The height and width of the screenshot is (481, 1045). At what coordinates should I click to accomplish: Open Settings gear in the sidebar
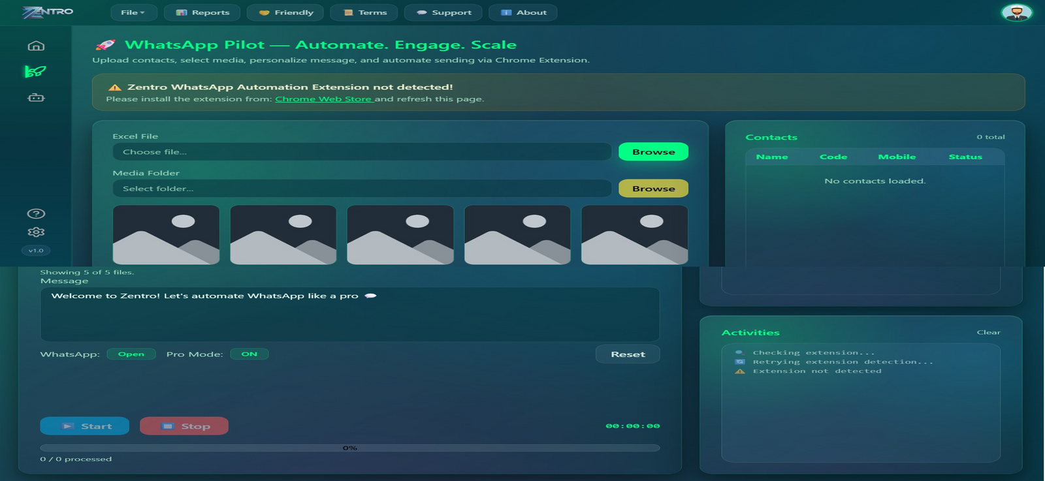coord(37,232)
